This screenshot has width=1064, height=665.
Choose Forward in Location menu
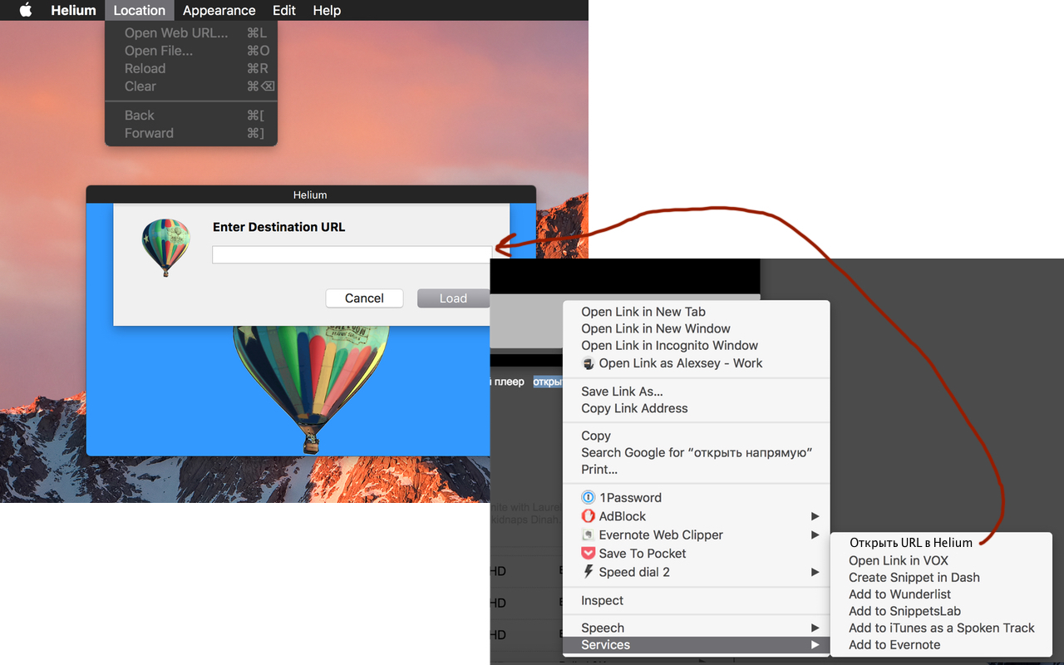pos(191,133)
